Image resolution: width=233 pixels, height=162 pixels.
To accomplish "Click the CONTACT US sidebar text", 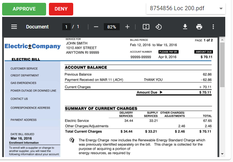I will point(19,99).
